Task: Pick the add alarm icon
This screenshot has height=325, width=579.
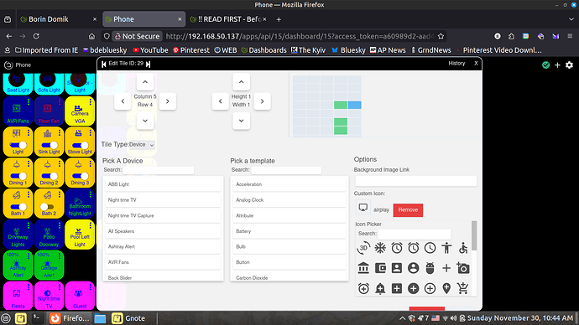Action: point(363,288)
